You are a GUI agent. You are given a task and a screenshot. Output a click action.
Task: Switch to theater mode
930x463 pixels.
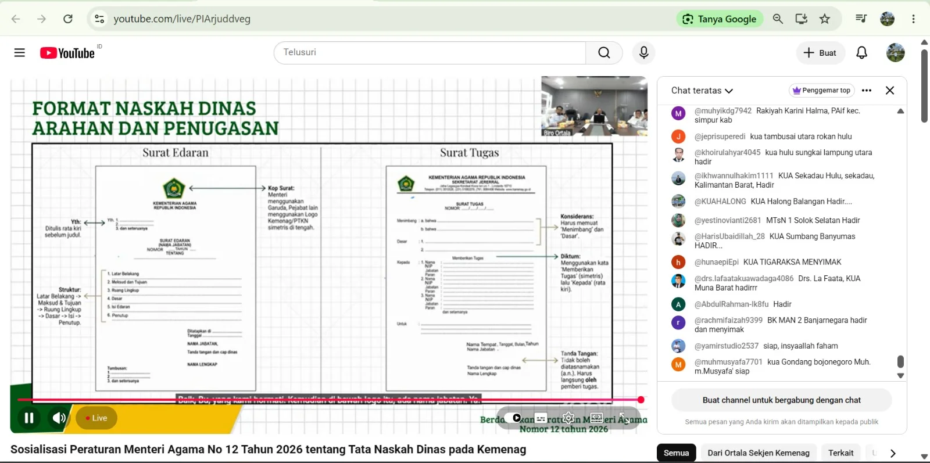[x=596, y=418]
